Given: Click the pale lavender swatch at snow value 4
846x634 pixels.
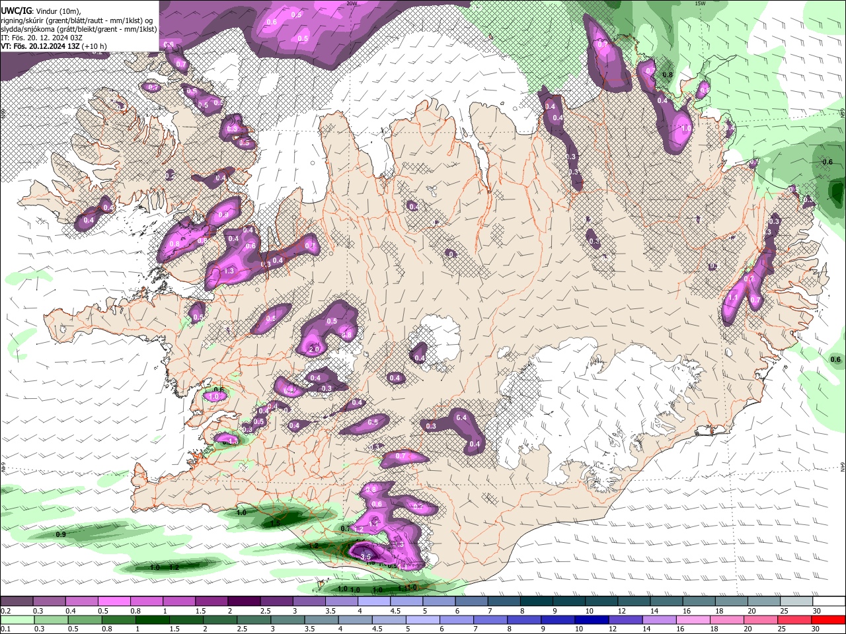Looking at the screenshot, I should (374, 602).
